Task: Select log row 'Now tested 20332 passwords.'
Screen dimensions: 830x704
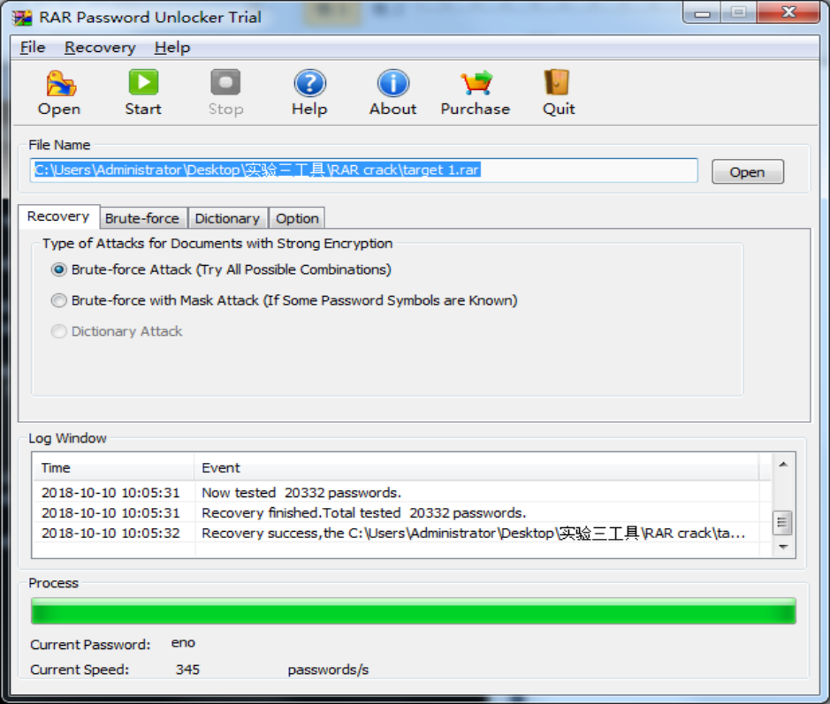Action: pos(397,493)
